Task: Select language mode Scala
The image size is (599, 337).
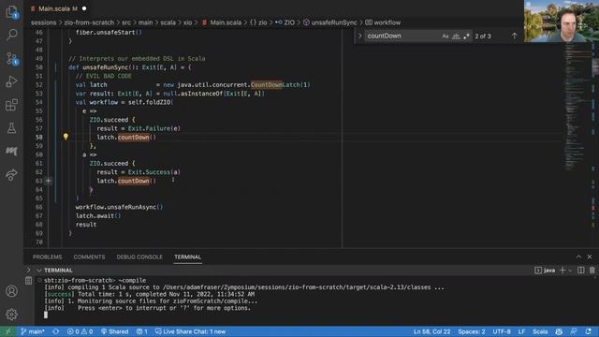Action: (x=540, y=331)
